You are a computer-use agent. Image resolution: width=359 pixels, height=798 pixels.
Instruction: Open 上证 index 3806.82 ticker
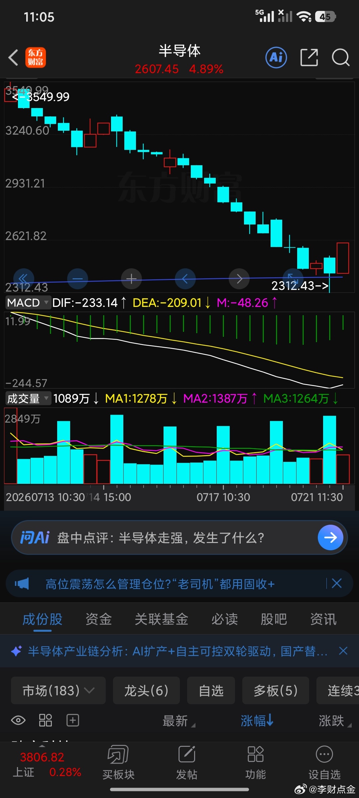click(47, 764)
